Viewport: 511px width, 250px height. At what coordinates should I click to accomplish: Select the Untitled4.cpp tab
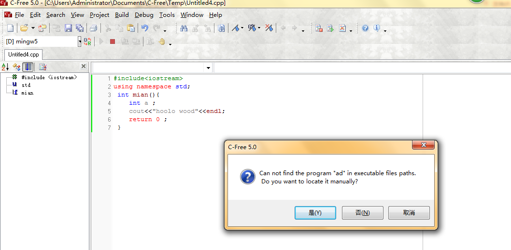coord(24,55)
